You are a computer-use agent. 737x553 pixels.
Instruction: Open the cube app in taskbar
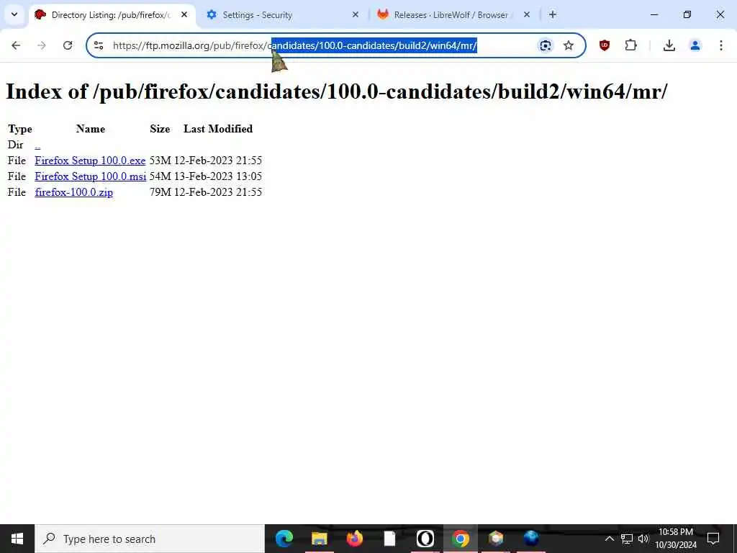[495, 539]
